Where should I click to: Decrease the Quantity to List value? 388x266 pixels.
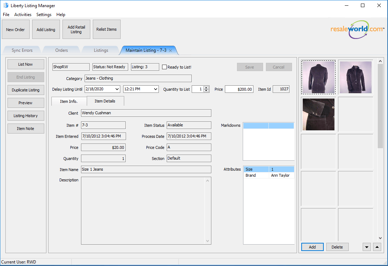(206, 91)
